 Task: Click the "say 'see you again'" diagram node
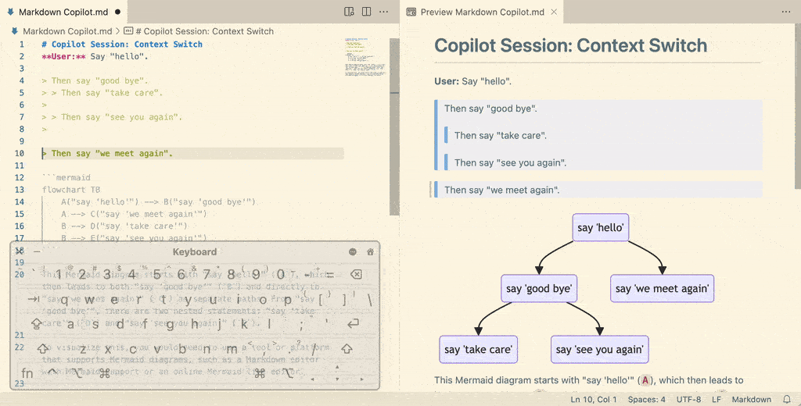600,349
